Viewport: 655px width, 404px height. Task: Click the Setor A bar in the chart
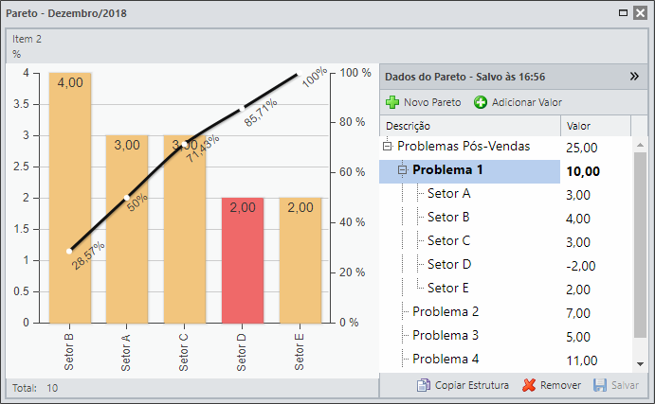[127, 229]
